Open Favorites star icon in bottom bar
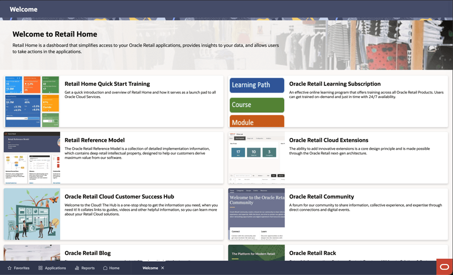Screen dimensions: 453x275 coord(9,268)
